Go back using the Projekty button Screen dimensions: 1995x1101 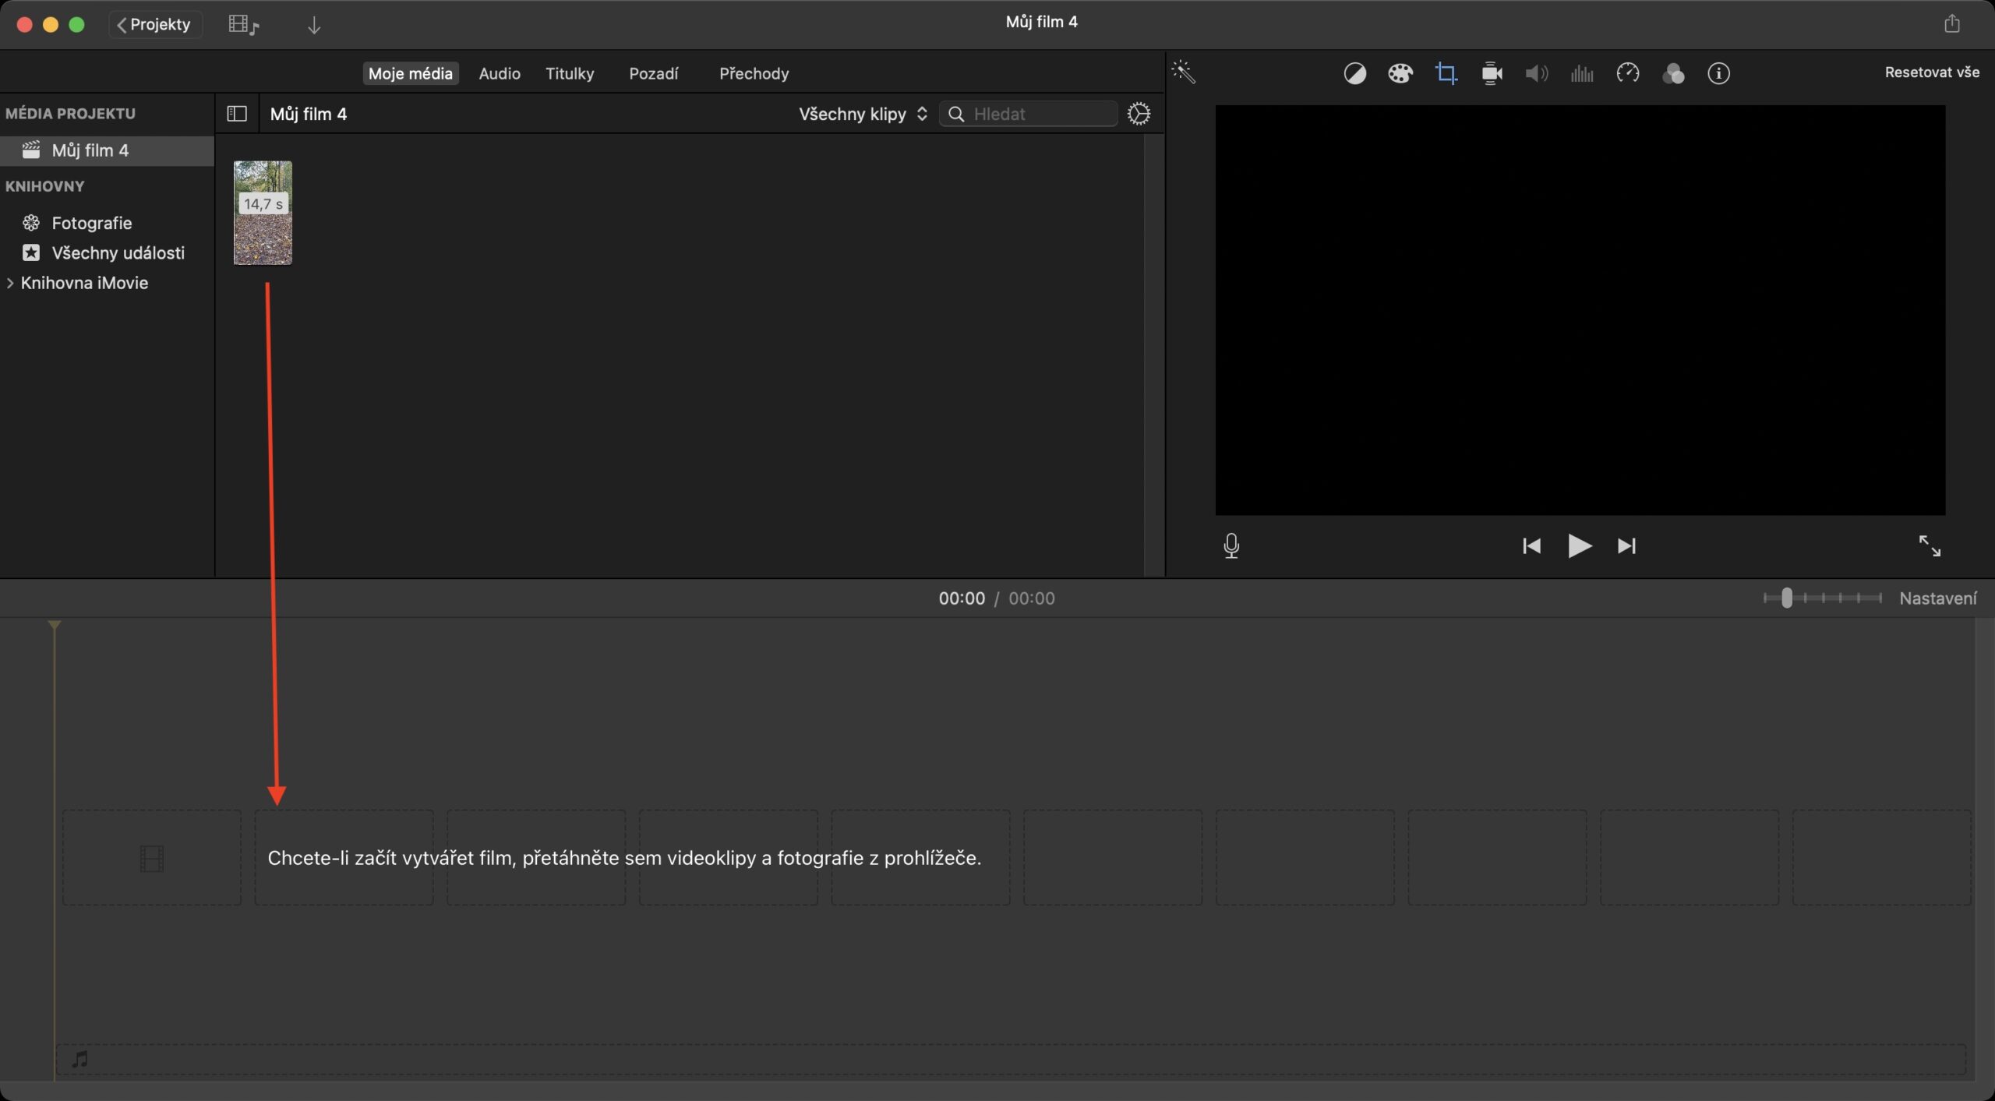click(x=155, y=23)
